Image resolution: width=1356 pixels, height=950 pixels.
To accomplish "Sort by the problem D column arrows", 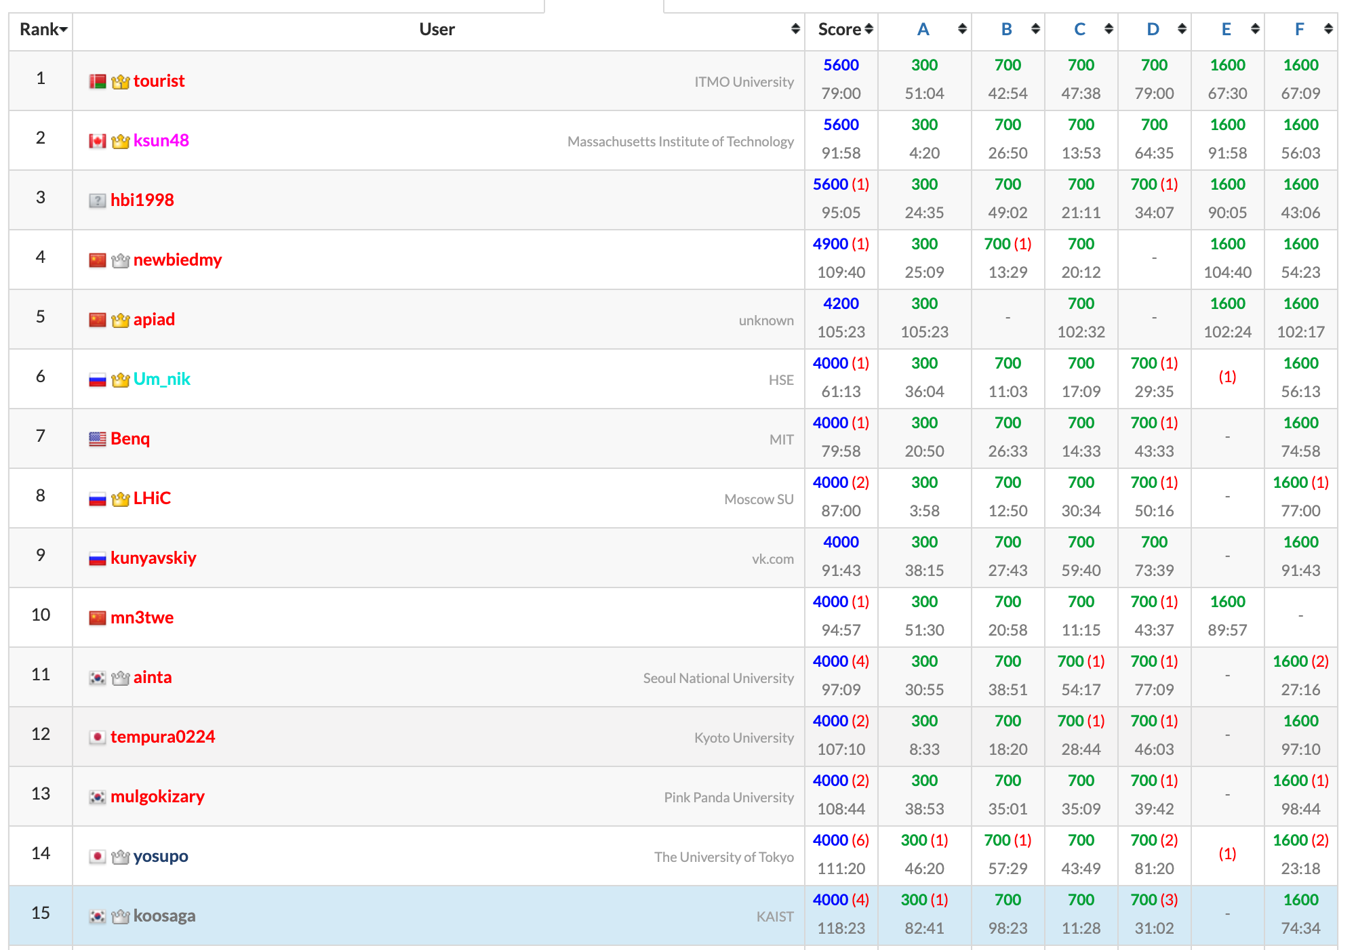I will click(x=1182, y=29).
